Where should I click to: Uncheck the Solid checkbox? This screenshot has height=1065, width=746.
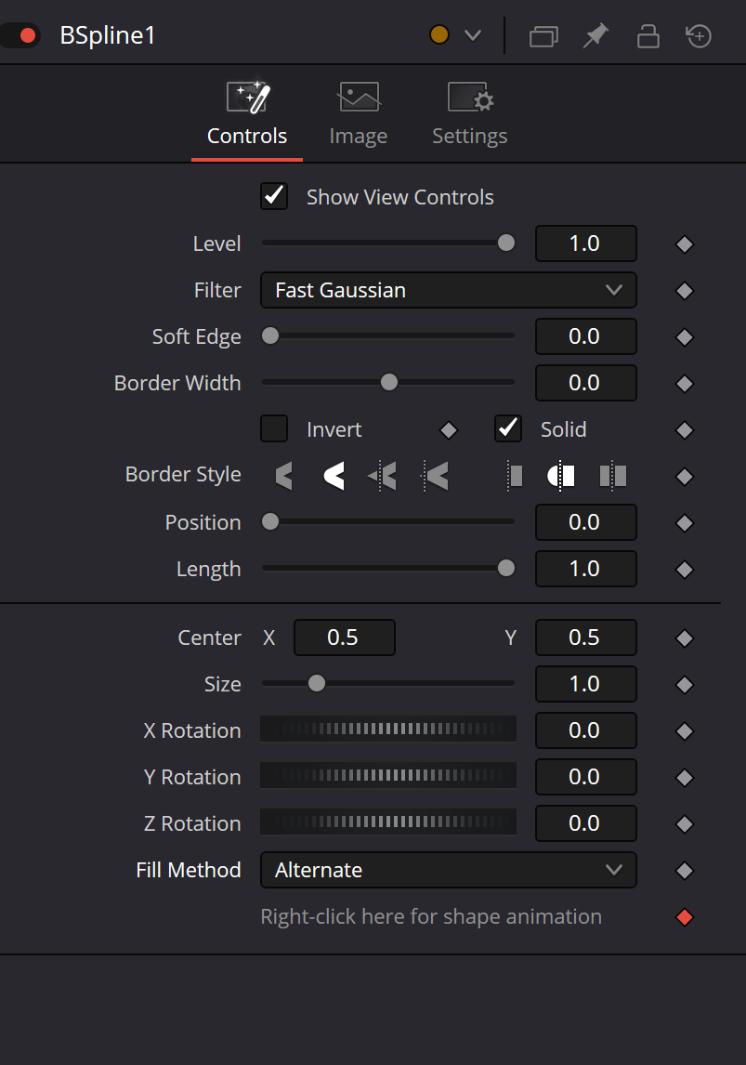508,428
